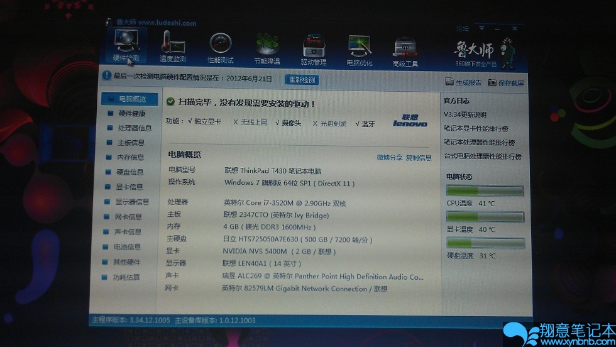Click 保存截屏 to save screenshot

505,83
